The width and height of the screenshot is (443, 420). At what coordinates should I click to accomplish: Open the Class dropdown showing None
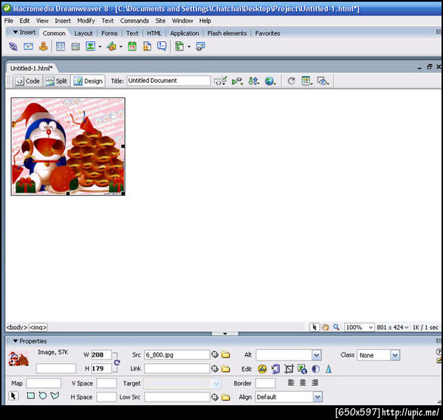[395, 355]
